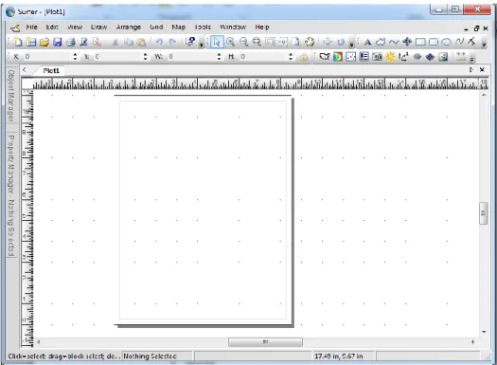Open the Window menu
This screenshot has width=497, height=365.
coord(233,27)
